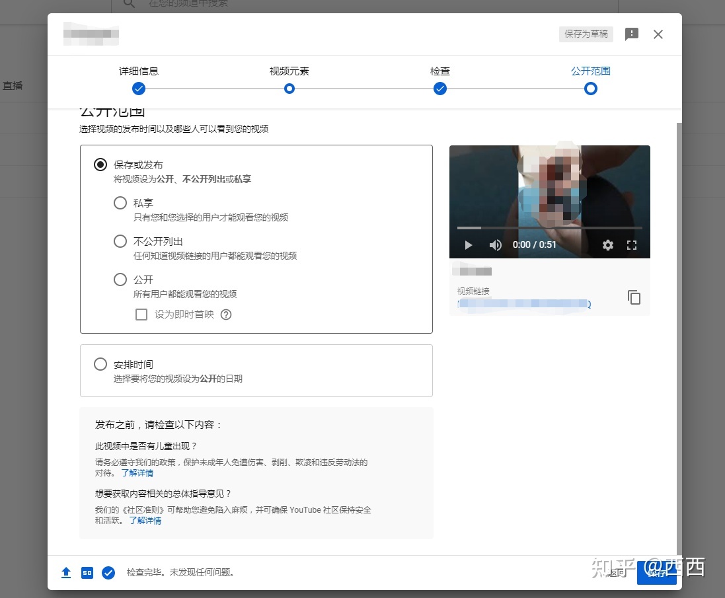Play the video preview
This screenshot has height=598, width=725.
[x=468, y=245]
